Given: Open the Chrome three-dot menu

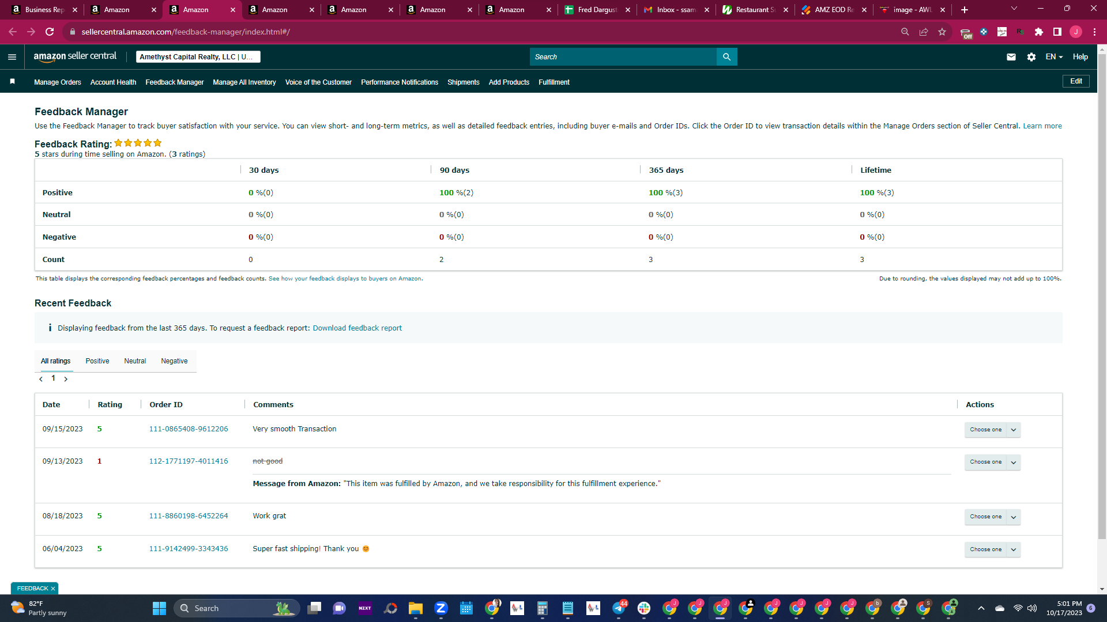Looking at the screenshot, I should [1094, 32].
